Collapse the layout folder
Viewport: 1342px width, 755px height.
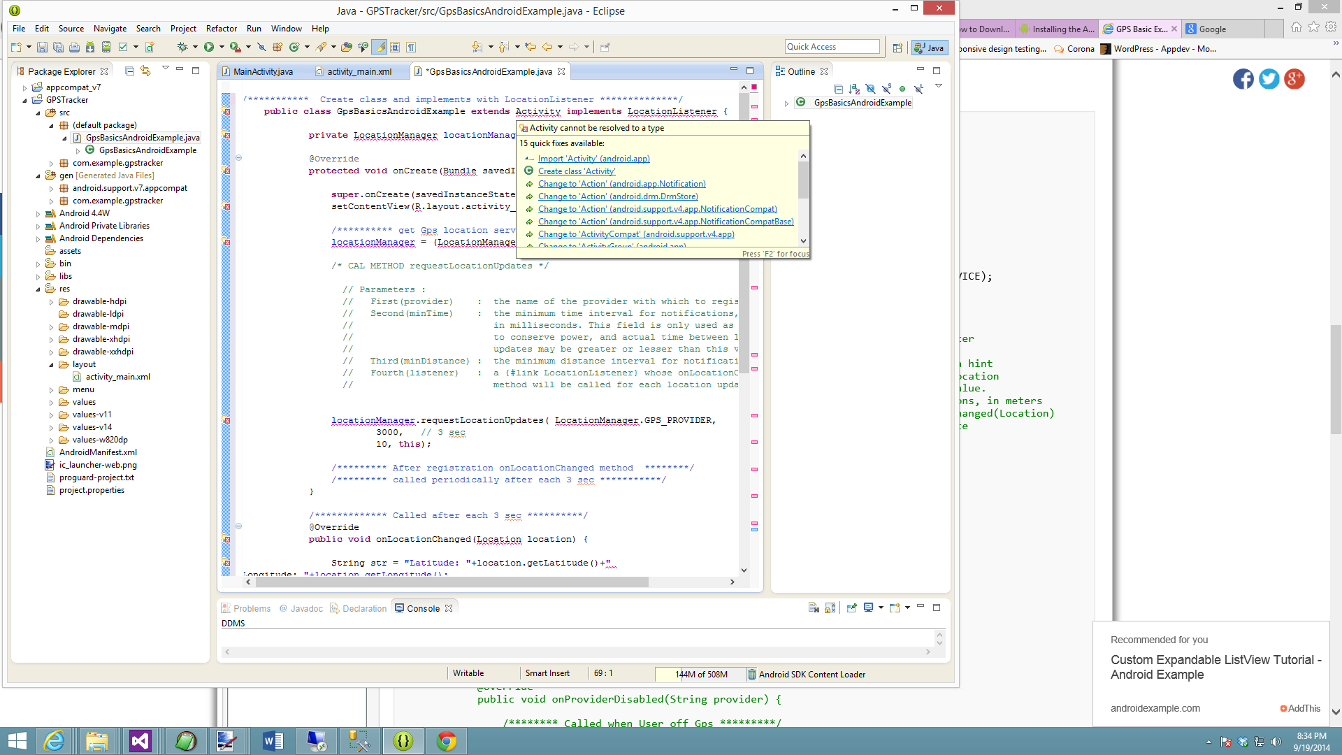(x=52, y=364)
